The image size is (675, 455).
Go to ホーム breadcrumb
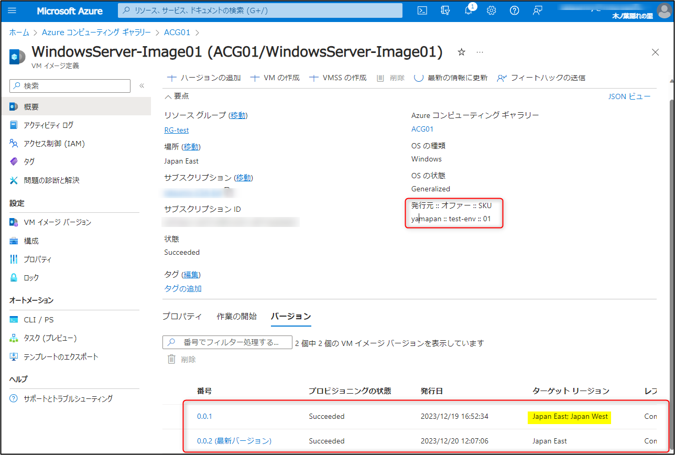tap(19, 32)
